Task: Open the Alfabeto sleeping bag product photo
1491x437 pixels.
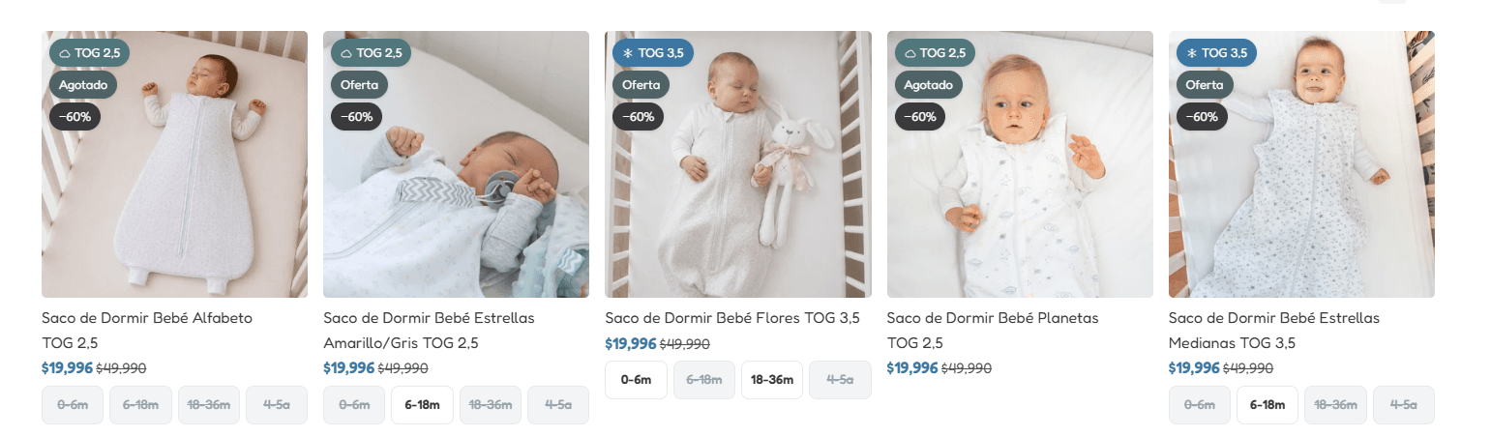Action: (174, 164)
